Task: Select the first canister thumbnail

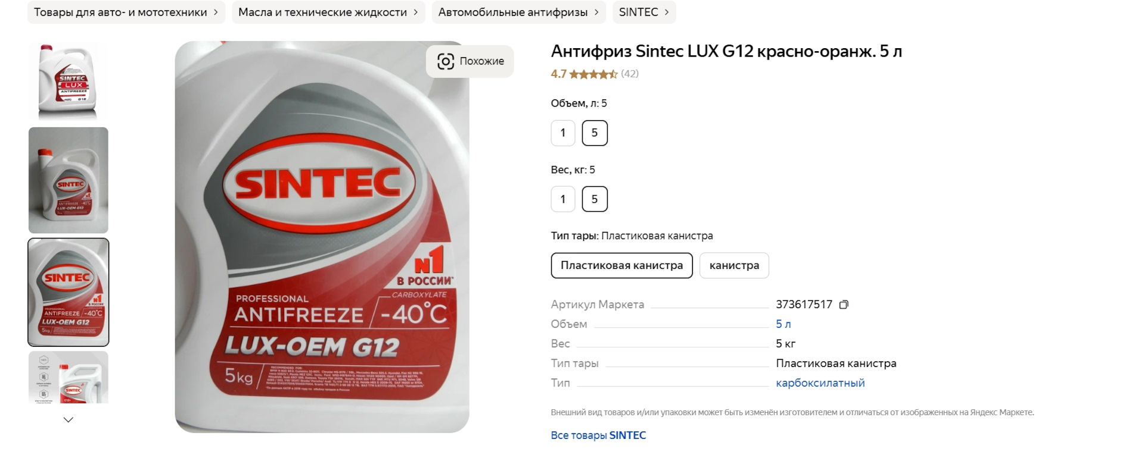Action: coord(69,80)
